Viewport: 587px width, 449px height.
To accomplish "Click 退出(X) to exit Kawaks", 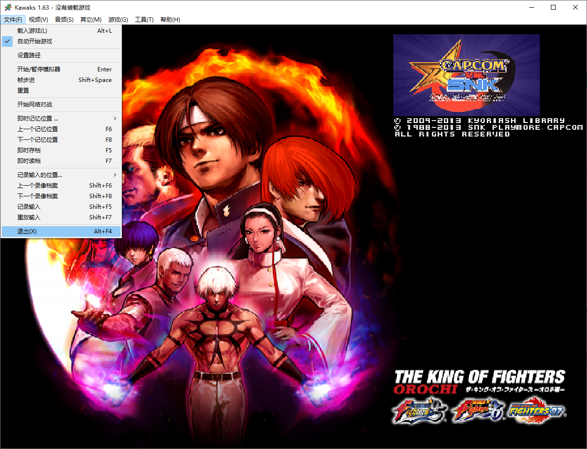I will point(27,231).
